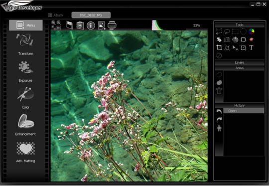This screenshot has width=269, height=186.
Task: Select the DSC_0182.JPG tab
Action: tap(91, 15)
